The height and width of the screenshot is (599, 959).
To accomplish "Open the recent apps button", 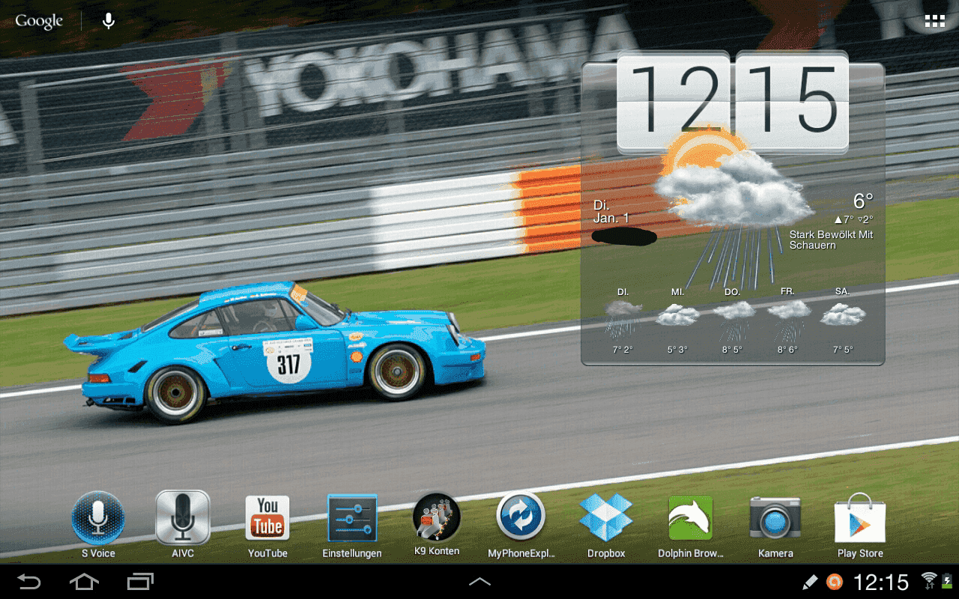I will [x=140, y=581].
